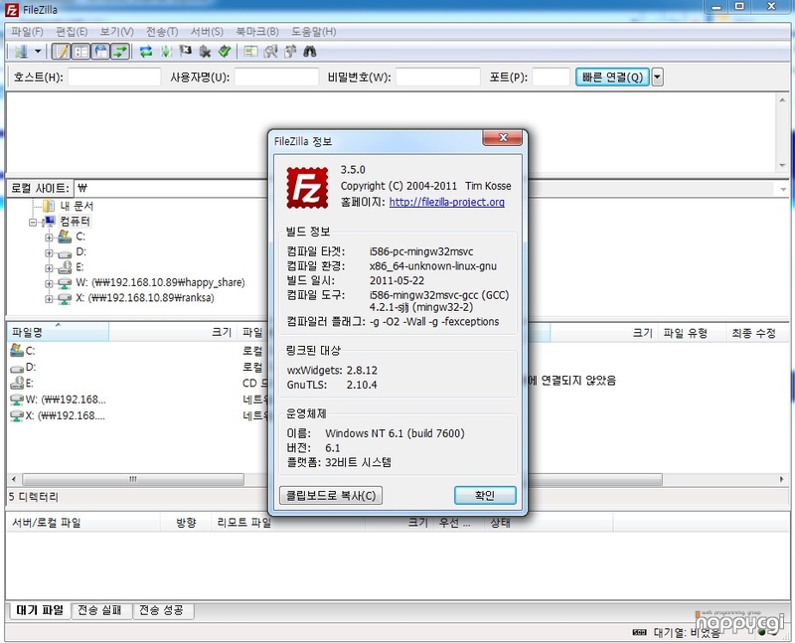Expand the X: ranksa tree node

(x=49, y=299)
